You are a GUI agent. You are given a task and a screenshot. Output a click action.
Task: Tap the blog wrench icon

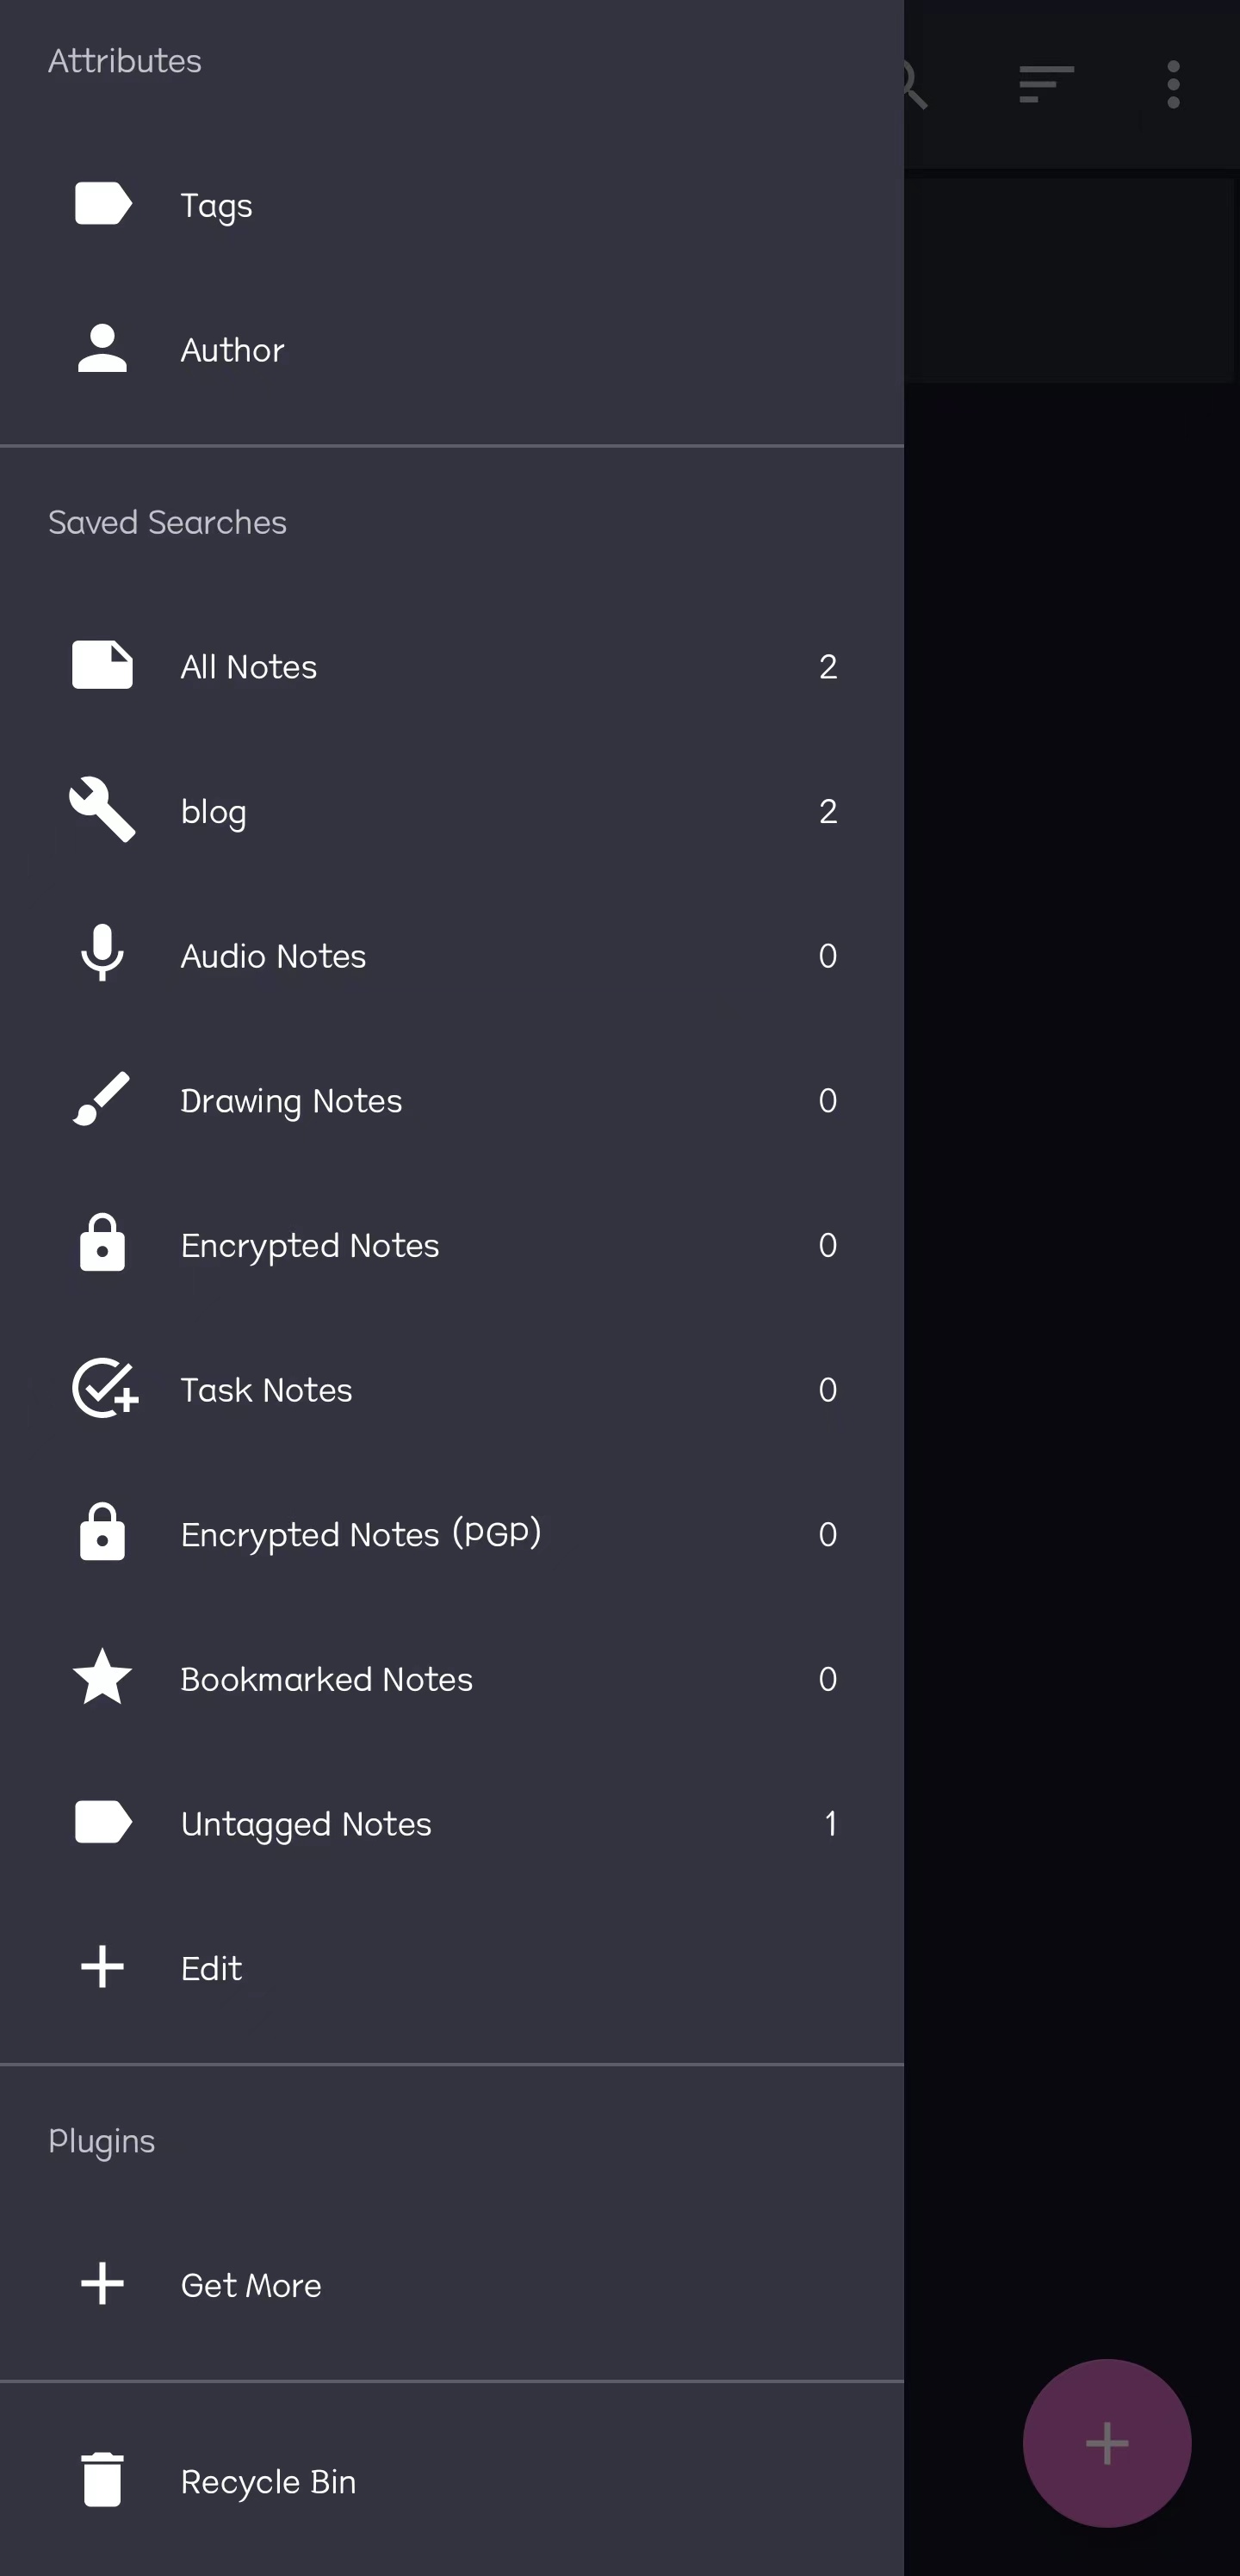coord(103,810)
